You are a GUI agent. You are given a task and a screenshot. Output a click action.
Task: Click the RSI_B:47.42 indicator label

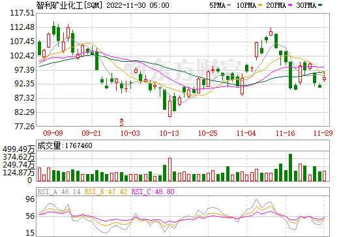coord(106,192)
